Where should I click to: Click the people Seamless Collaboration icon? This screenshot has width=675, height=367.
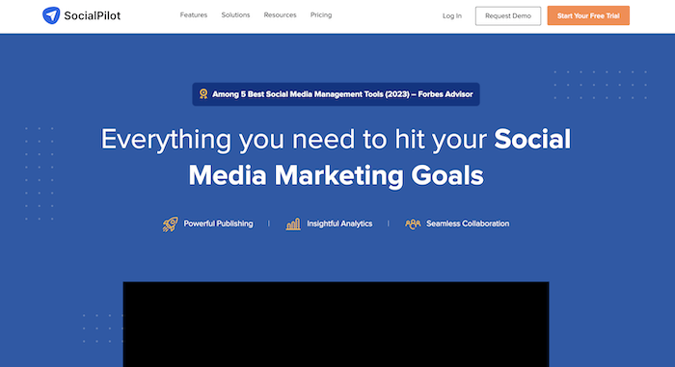pos(413,223)
